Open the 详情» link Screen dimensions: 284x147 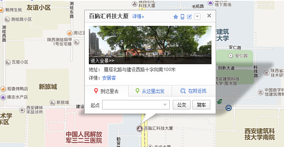[138, 16]
